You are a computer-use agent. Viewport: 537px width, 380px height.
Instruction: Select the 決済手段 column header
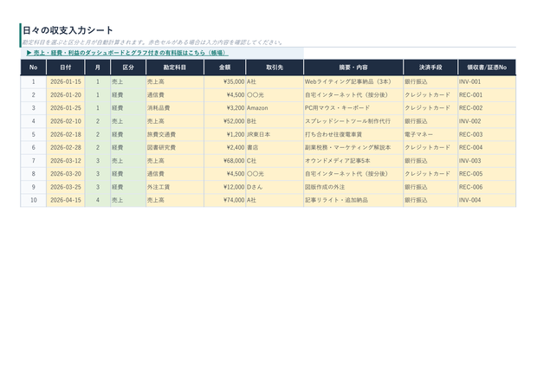click(430, 68)
